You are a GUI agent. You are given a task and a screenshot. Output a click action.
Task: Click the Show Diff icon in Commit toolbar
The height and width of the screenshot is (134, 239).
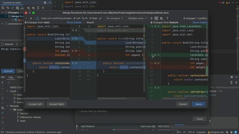[13, 8]
